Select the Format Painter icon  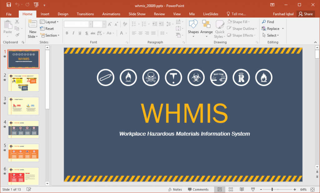pyautogui.click(x=17, y=35)
